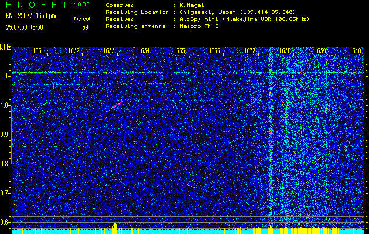The image size is (369, 234).
Task: Click the 1631 time marker
Action: [38, 50]
